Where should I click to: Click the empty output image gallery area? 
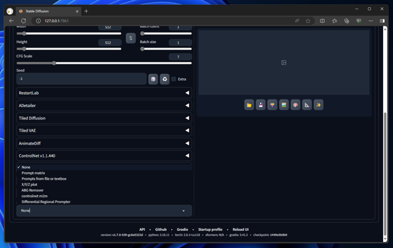click(x=284, y=63)
